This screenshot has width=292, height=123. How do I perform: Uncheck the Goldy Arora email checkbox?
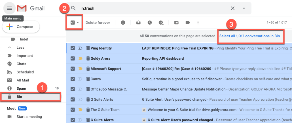pos(73,59)
